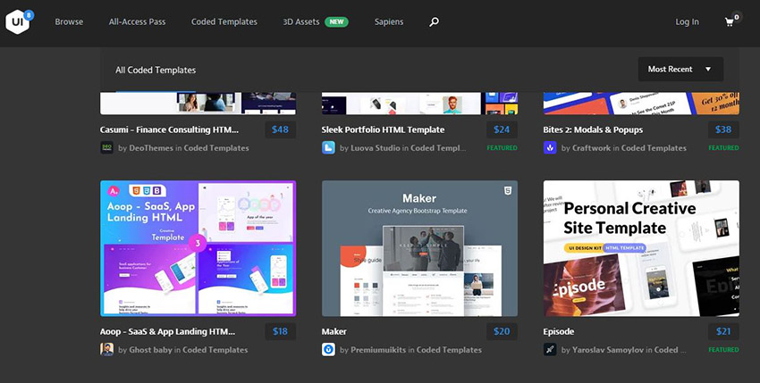760x383 pixels.
Task: Click the Luova Studio author avatar
Action: pyautogui.click(x=328, y=147)
